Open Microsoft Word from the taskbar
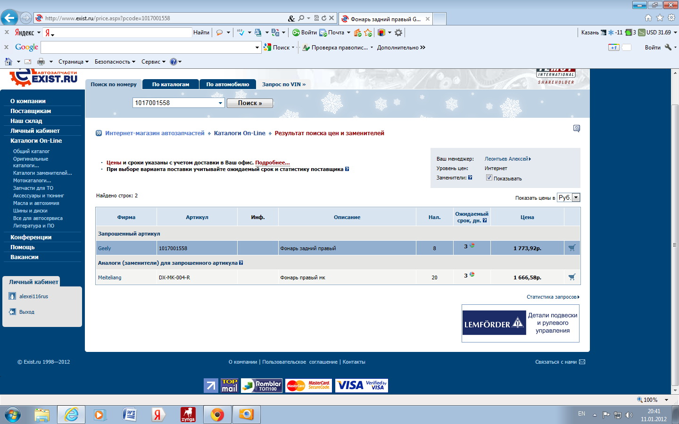The width and height of the screenshot is (679, 424). (x=129, y=415)
